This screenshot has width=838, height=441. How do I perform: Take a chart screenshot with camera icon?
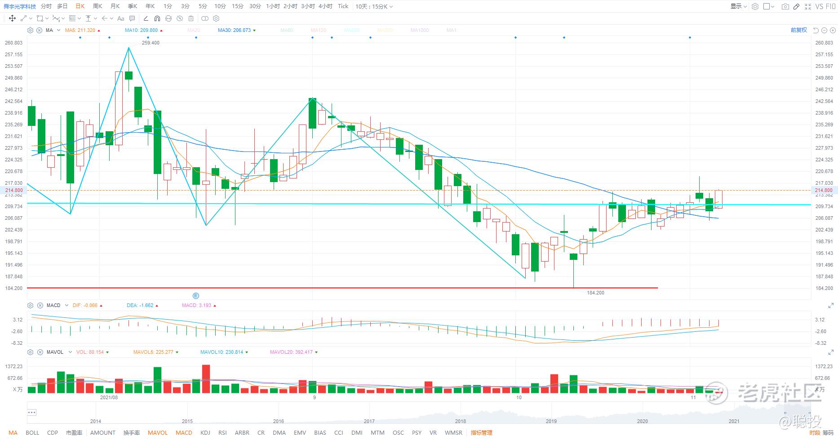click(785, 6)
